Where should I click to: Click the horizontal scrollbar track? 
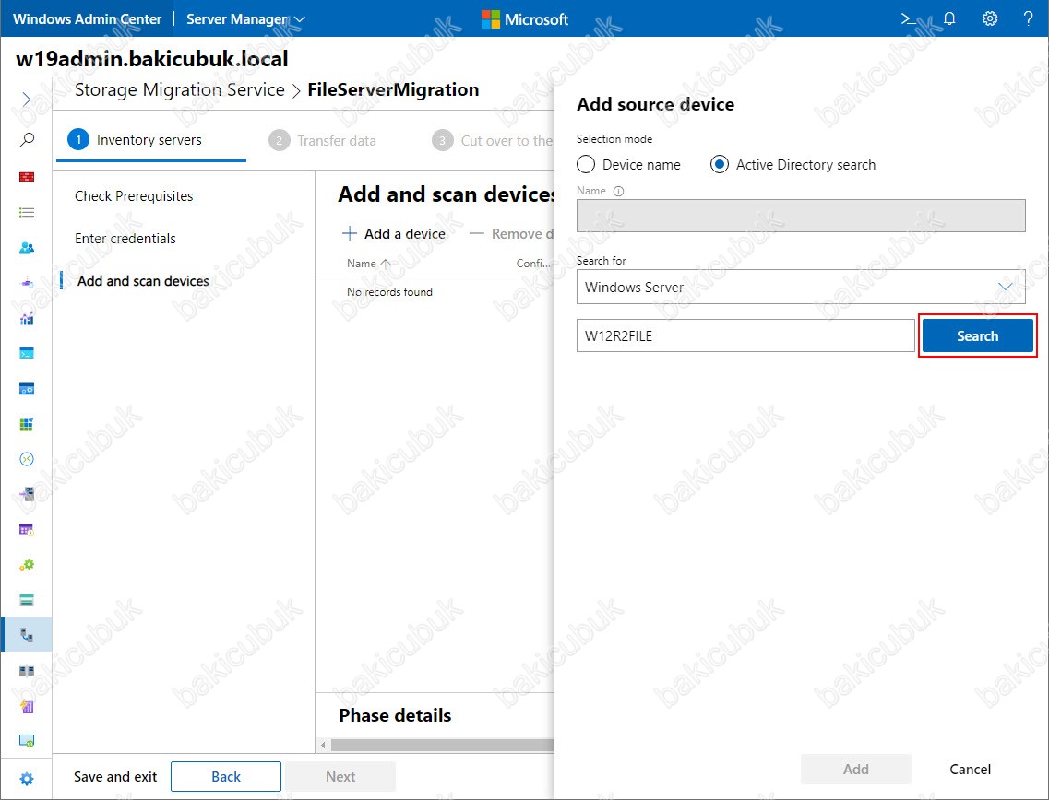(443, 746)
